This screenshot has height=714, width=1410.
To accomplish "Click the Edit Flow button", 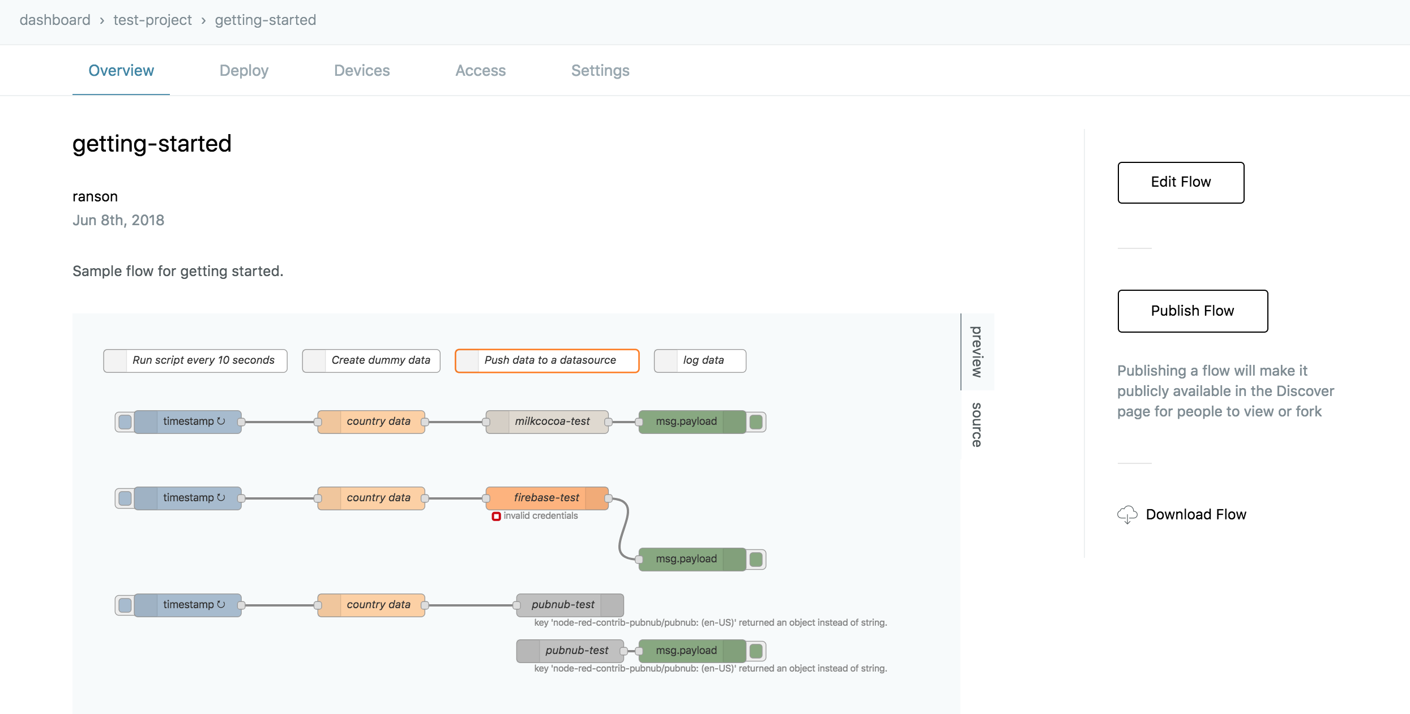I will [x=1181, y=182].
